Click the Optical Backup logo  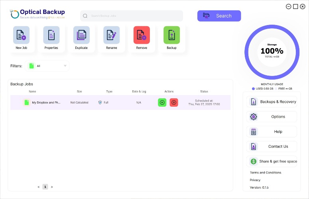37,14
